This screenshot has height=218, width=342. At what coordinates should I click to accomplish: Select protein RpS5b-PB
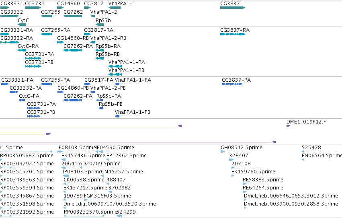pos(111,104)
